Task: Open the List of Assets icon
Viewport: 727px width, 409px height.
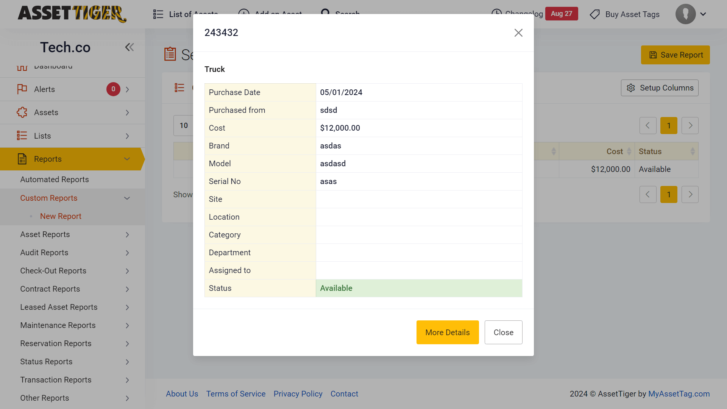Action: click(158, 14)
